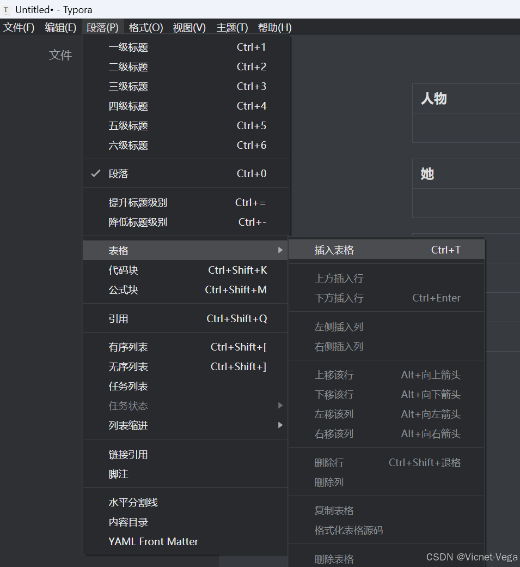
Task: Apply 一级标题 heading style
Action: pyautogui.click(x=129, y=47)
